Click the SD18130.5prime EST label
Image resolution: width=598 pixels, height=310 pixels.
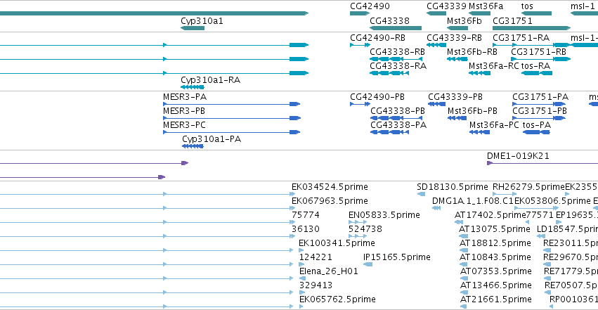(453, 187)
